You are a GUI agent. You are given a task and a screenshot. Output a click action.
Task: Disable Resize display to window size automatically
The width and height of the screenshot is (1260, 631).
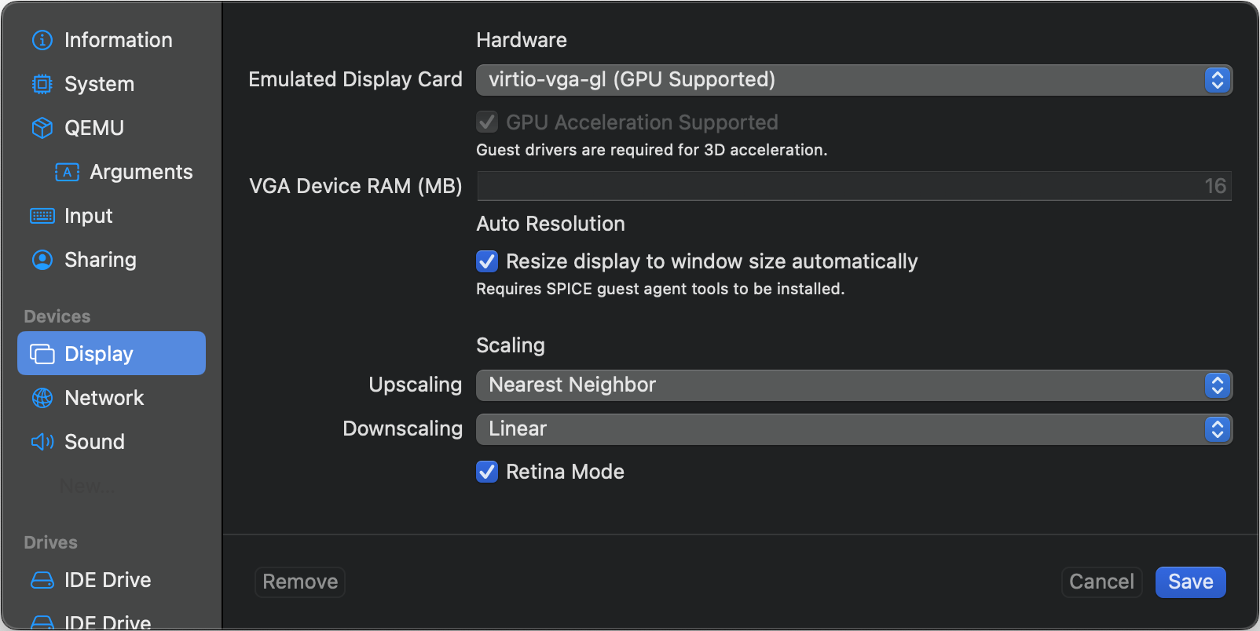pos(487,261)
